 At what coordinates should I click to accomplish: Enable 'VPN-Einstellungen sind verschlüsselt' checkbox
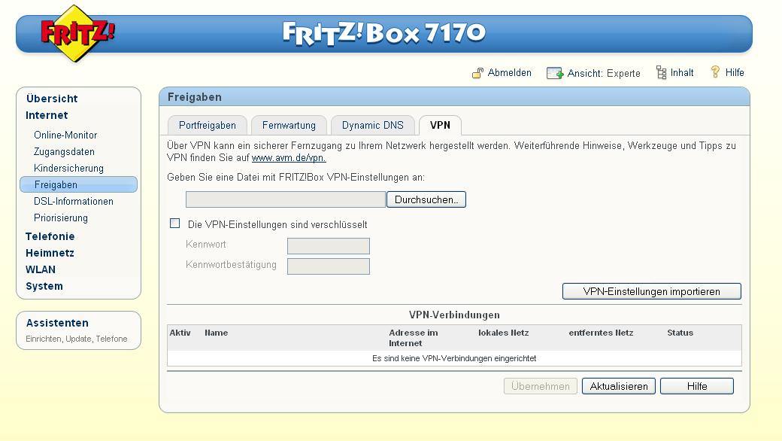coord(174,224)
